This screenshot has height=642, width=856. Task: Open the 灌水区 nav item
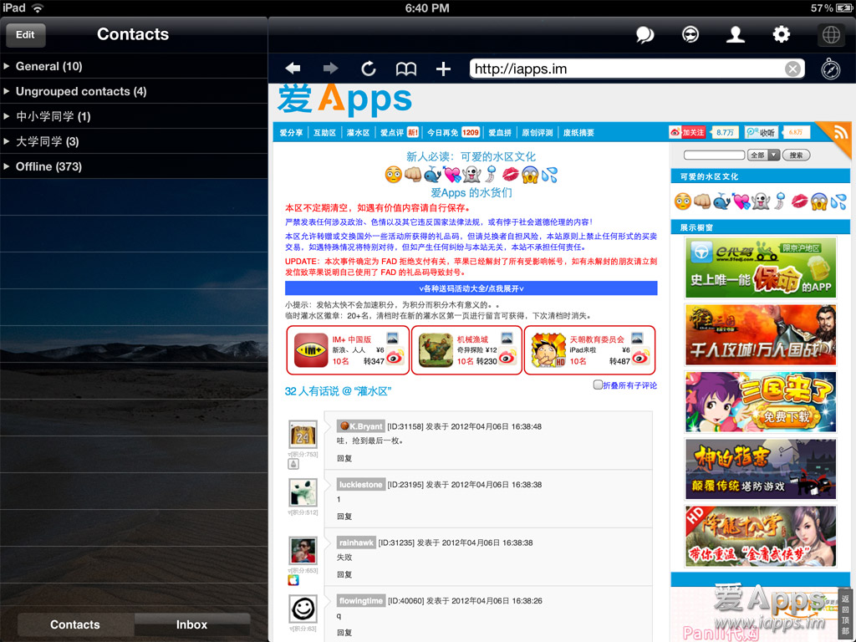(x=358, y=133)
